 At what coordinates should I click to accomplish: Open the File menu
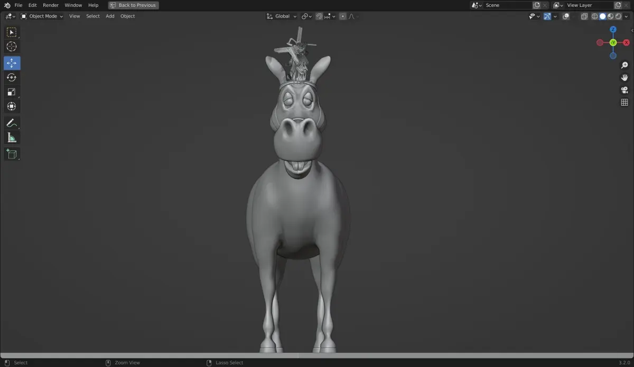click(x=18, y=5)
